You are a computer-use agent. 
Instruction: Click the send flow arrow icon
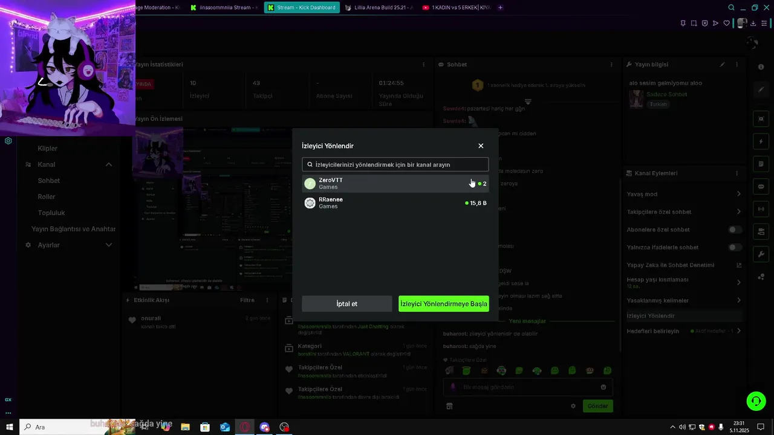click(715, 23)
